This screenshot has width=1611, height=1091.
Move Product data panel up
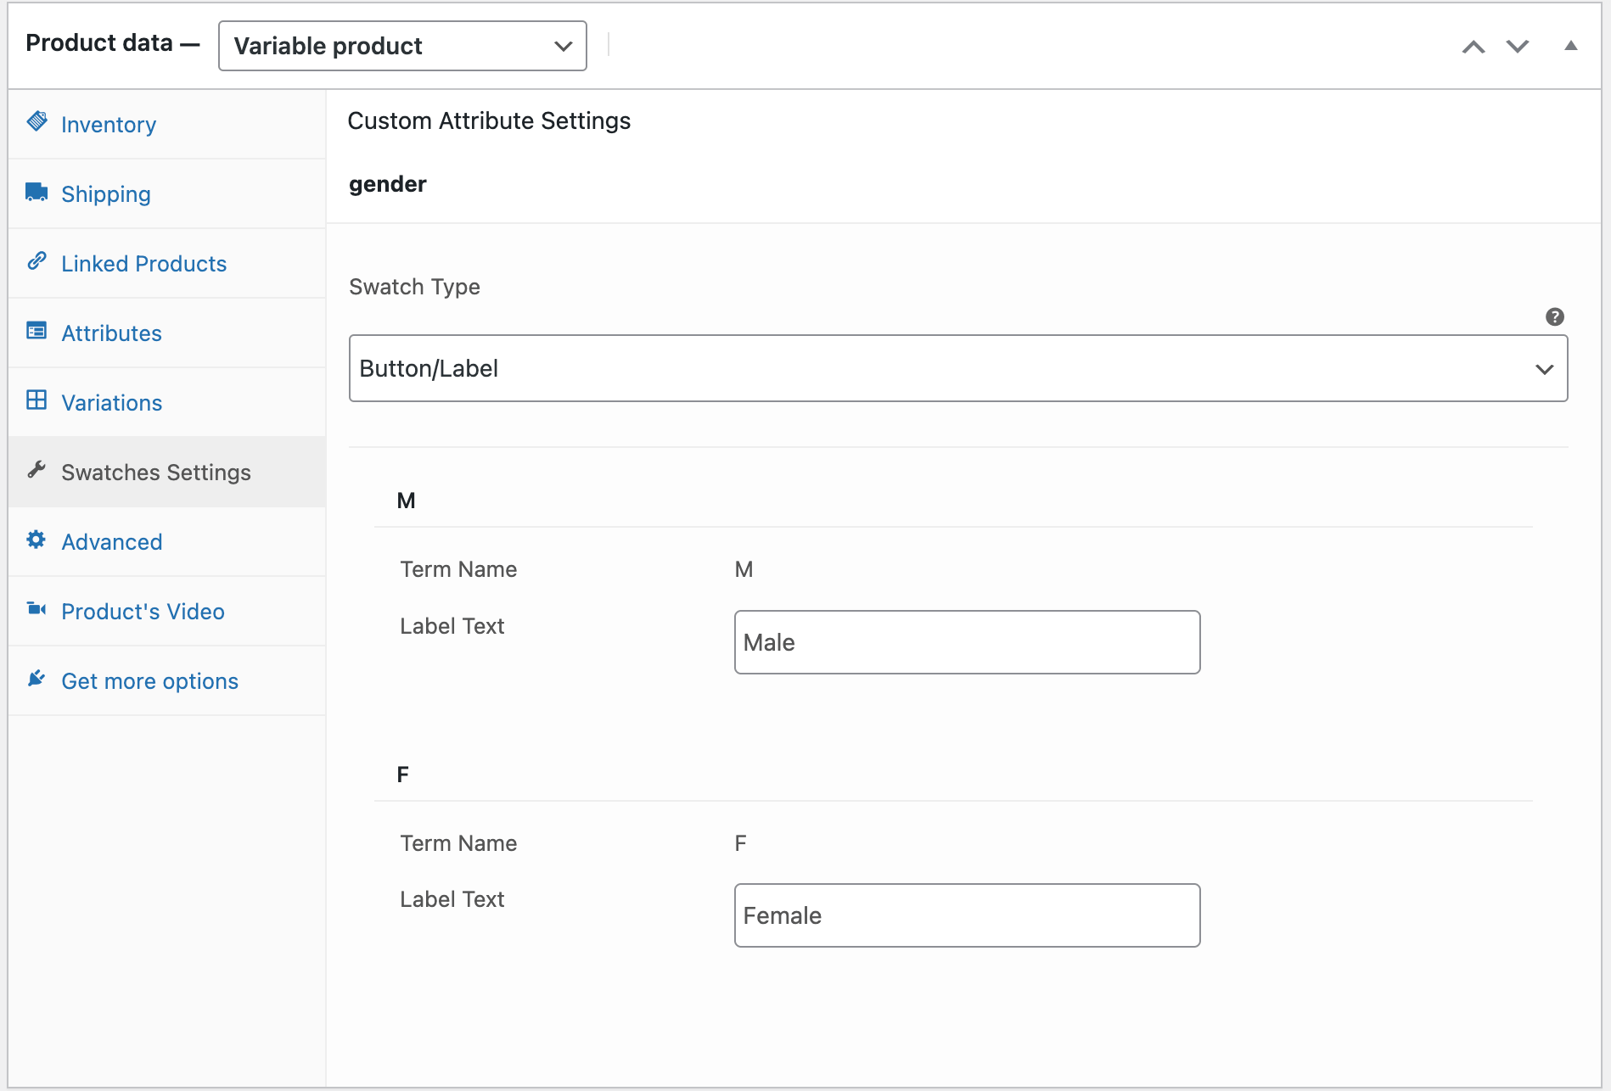pos(1473,47)
